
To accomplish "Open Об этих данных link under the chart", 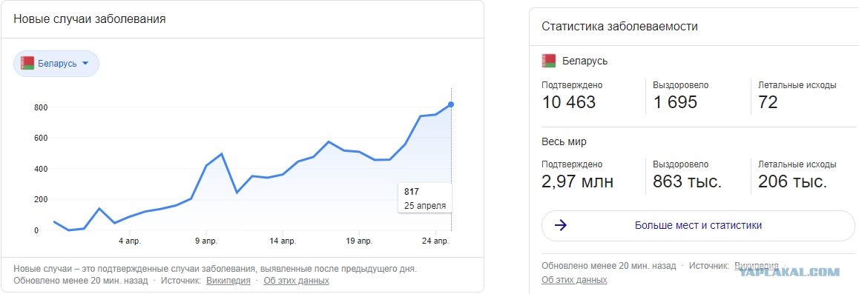I will coord(297,281).
